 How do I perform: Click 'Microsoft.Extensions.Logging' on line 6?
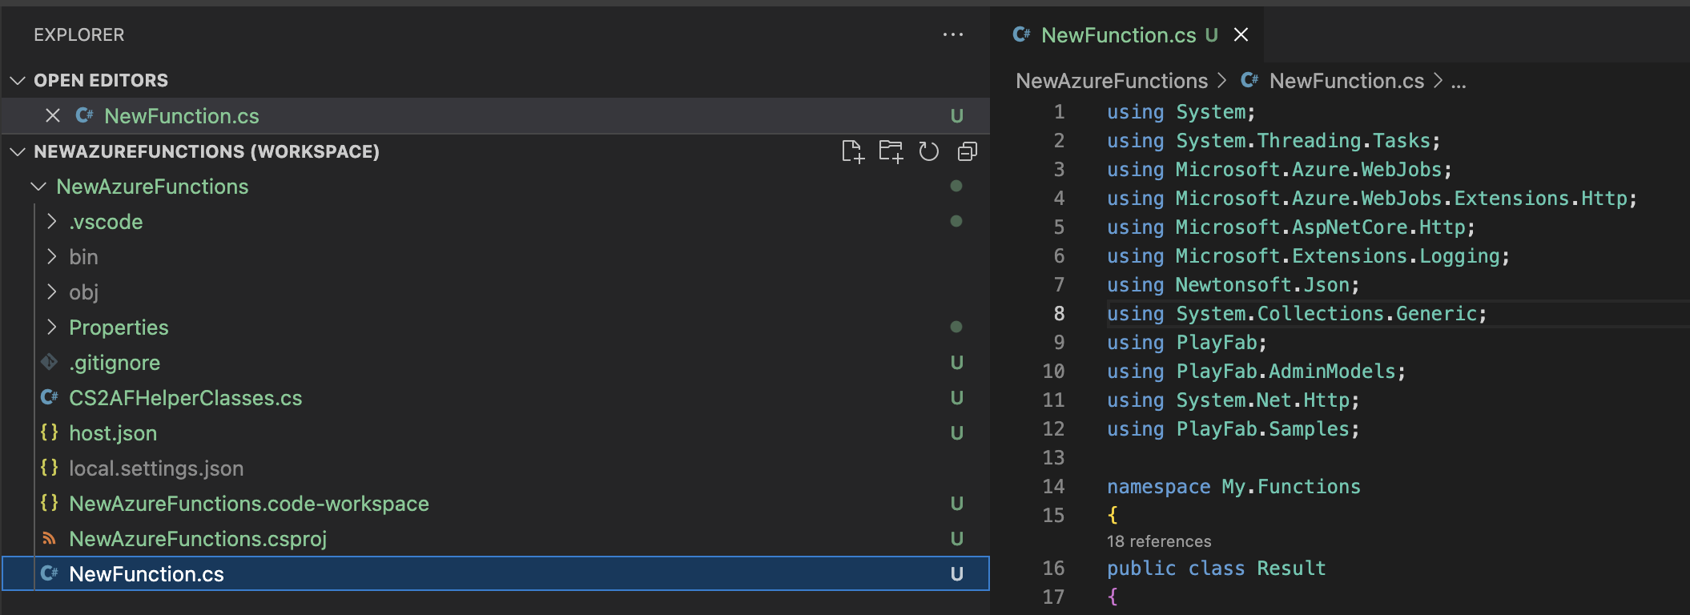(x=1337, y=256)
